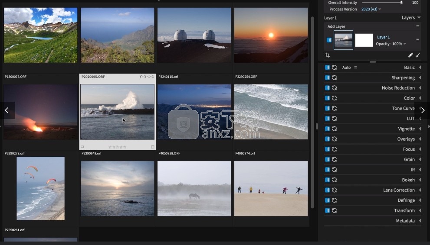430x245 pixels.
Task: Click the Auto button in Basic pane
Action: (346, 68)
